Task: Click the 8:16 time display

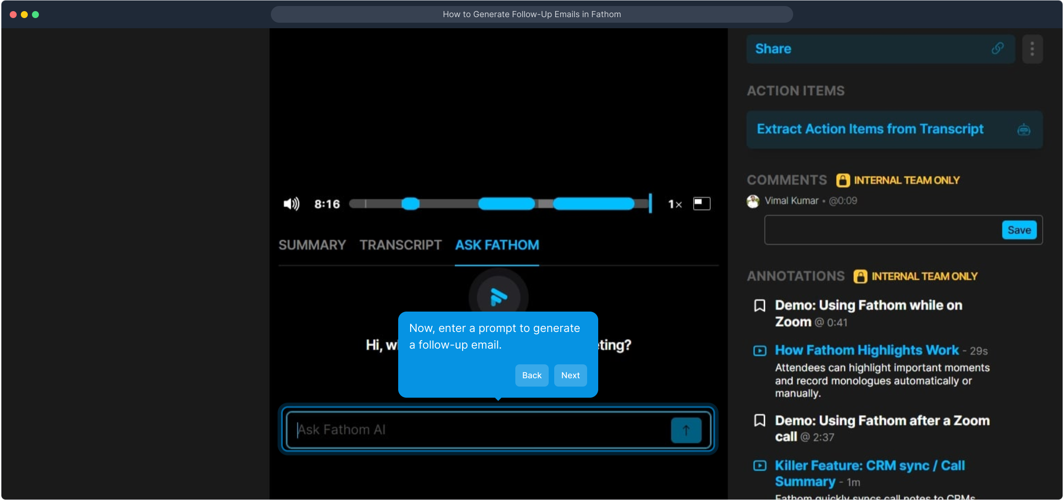Action: [x=327, y=204]
